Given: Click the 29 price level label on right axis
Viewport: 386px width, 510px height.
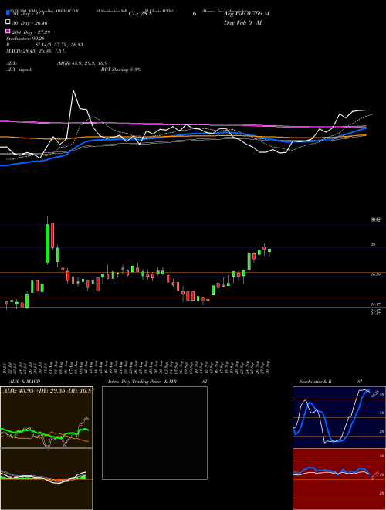Looking at the screenshot, I should coord(373,244).
